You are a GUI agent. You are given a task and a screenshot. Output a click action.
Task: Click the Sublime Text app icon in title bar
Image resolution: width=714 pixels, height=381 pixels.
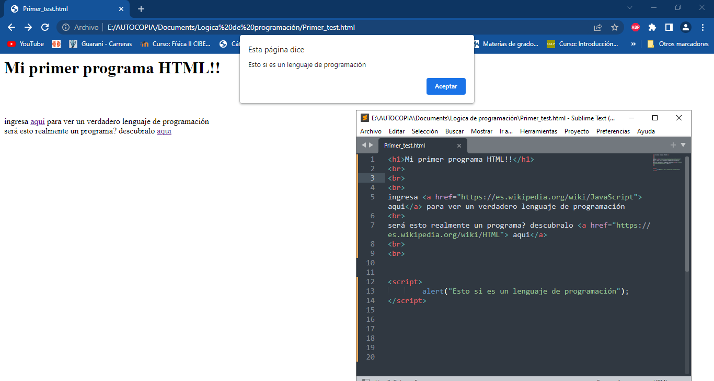coord(365,118)
